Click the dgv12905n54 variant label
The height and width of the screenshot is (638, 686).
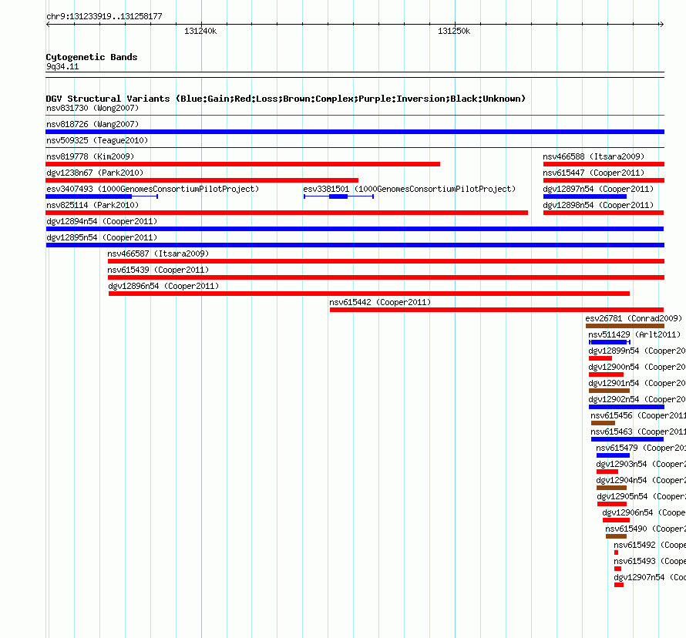pos(641,496)
